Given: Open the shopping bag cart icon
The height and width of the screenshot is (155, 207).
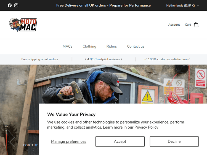Looking at the screenshot, I should click(196, 25).
